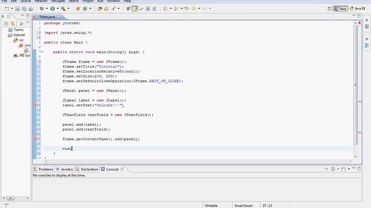Viewport: 371px width, 208px height.
Task: Run the program with green Run icon
Action: point(52,9)
